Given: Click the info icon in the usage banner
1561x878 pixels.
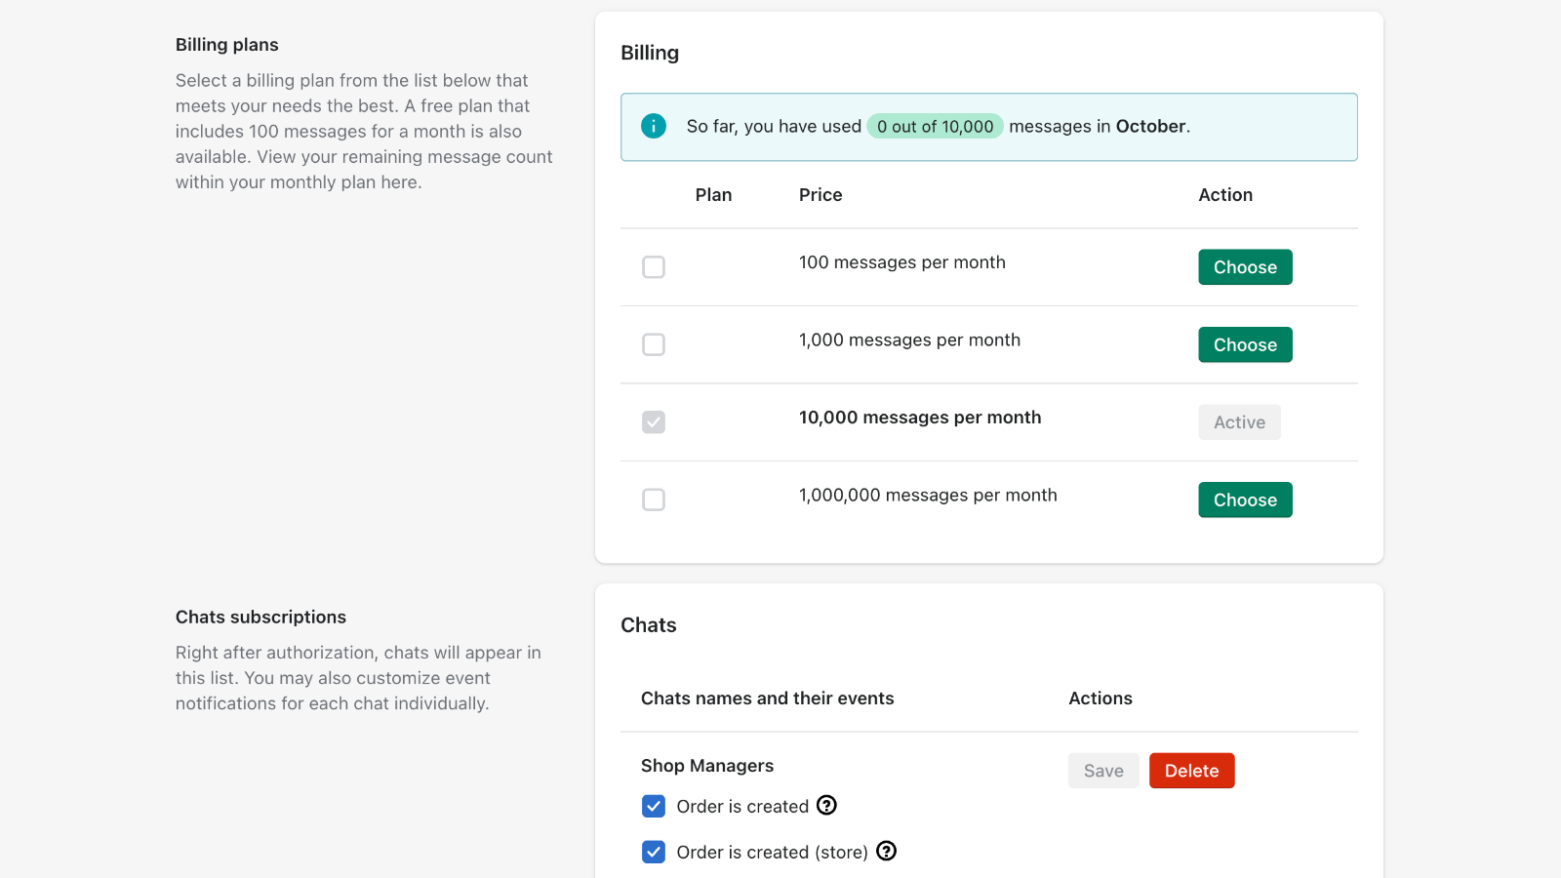Looking at the screenshot, I should pyautogui.click(x=653, y=126).
